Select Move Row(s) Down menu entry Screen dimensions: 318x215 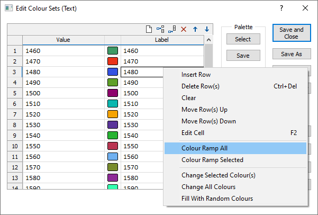click(x=235, y=121)
